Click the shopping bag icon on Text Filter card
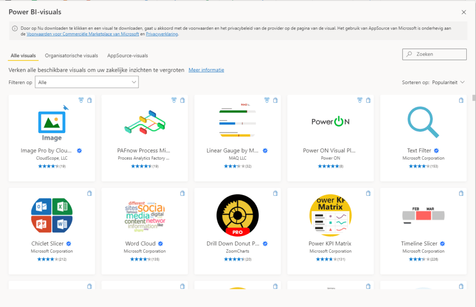 pos(461,100)
